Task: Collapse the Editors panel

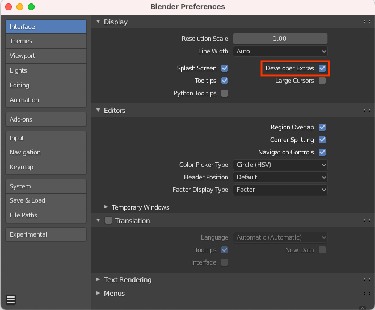Action: click(98, 110)
